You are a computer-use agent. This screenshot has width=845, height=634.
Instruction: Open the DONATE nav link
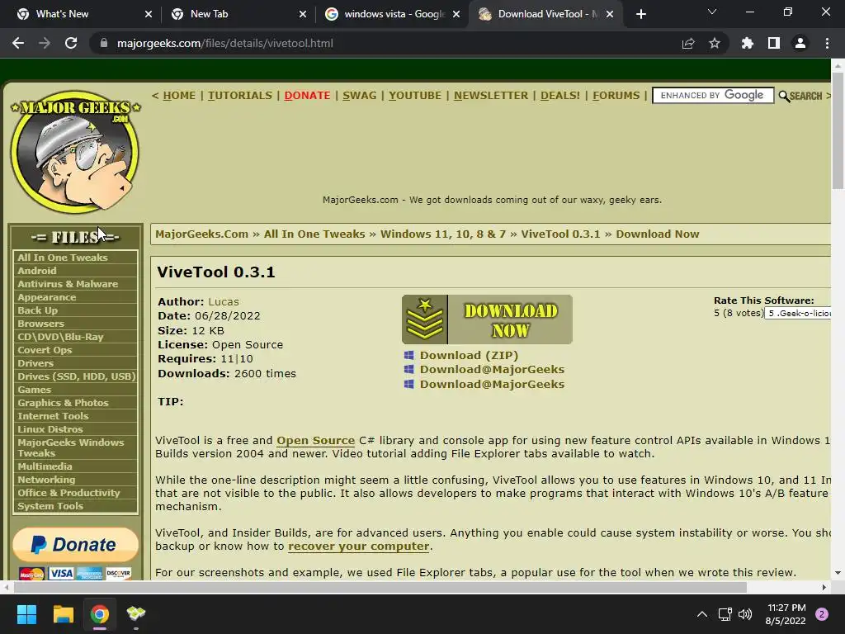point(307,96)
